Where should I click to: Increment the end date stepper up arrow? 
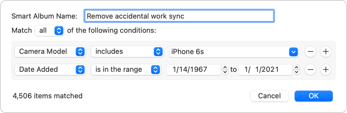297,67
